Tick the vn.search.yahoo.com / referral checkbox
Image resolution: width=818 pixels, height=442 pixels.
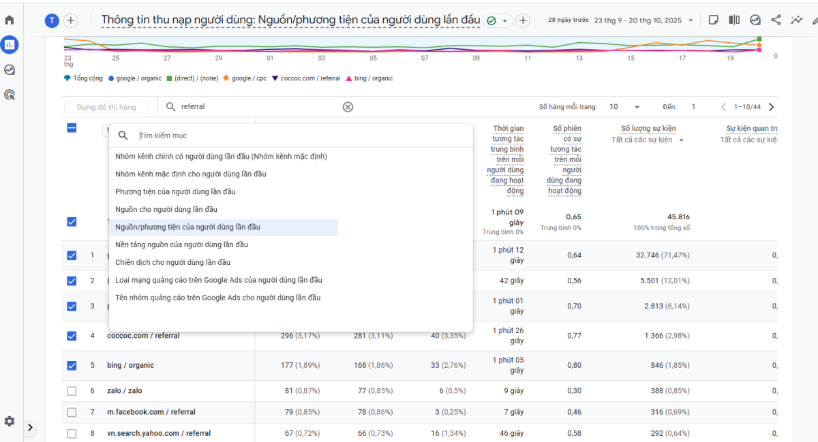(72, 433)
